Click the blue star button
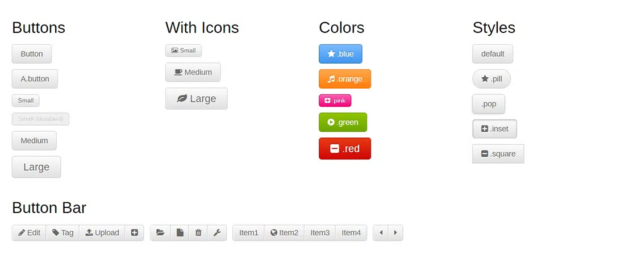 [340, 54]
